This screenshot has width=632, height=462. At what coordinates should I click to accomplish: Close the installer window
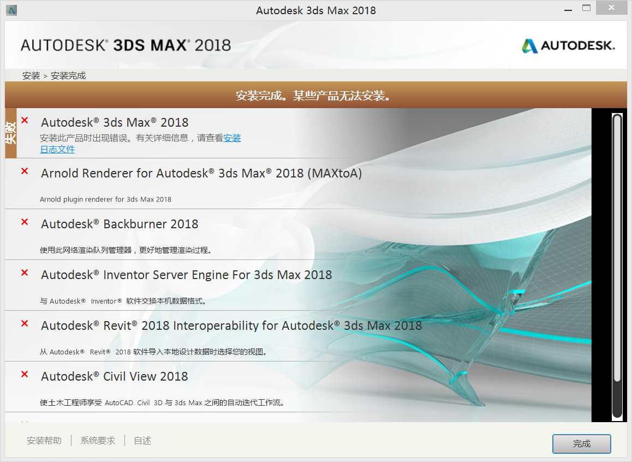611,8
